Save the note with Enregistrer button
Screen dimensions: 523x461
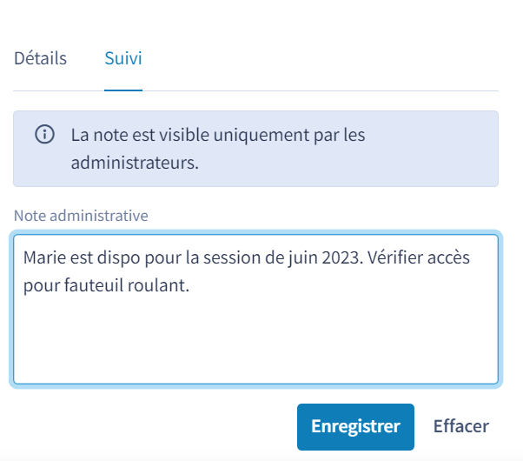(355, 426)
